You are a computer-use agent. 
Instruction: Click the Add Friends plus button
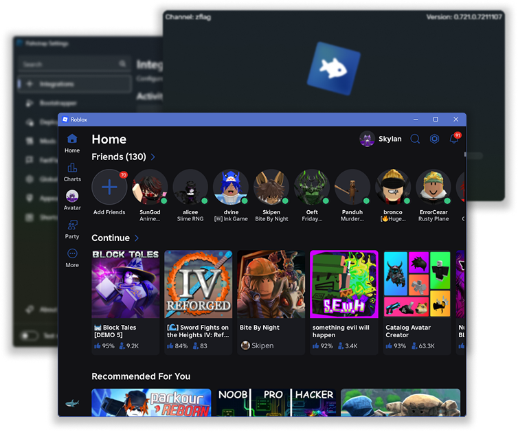tap(109, 187)
